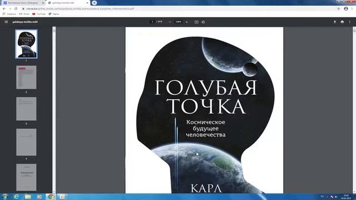Launch Internet Explorer from taskbar
The image size is (356, 200).
16,197
